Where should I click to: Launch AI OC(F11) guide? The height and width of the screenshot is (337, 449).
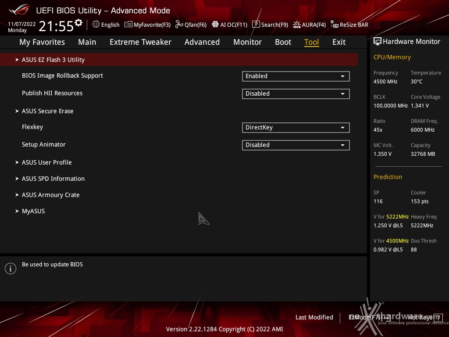229,25
